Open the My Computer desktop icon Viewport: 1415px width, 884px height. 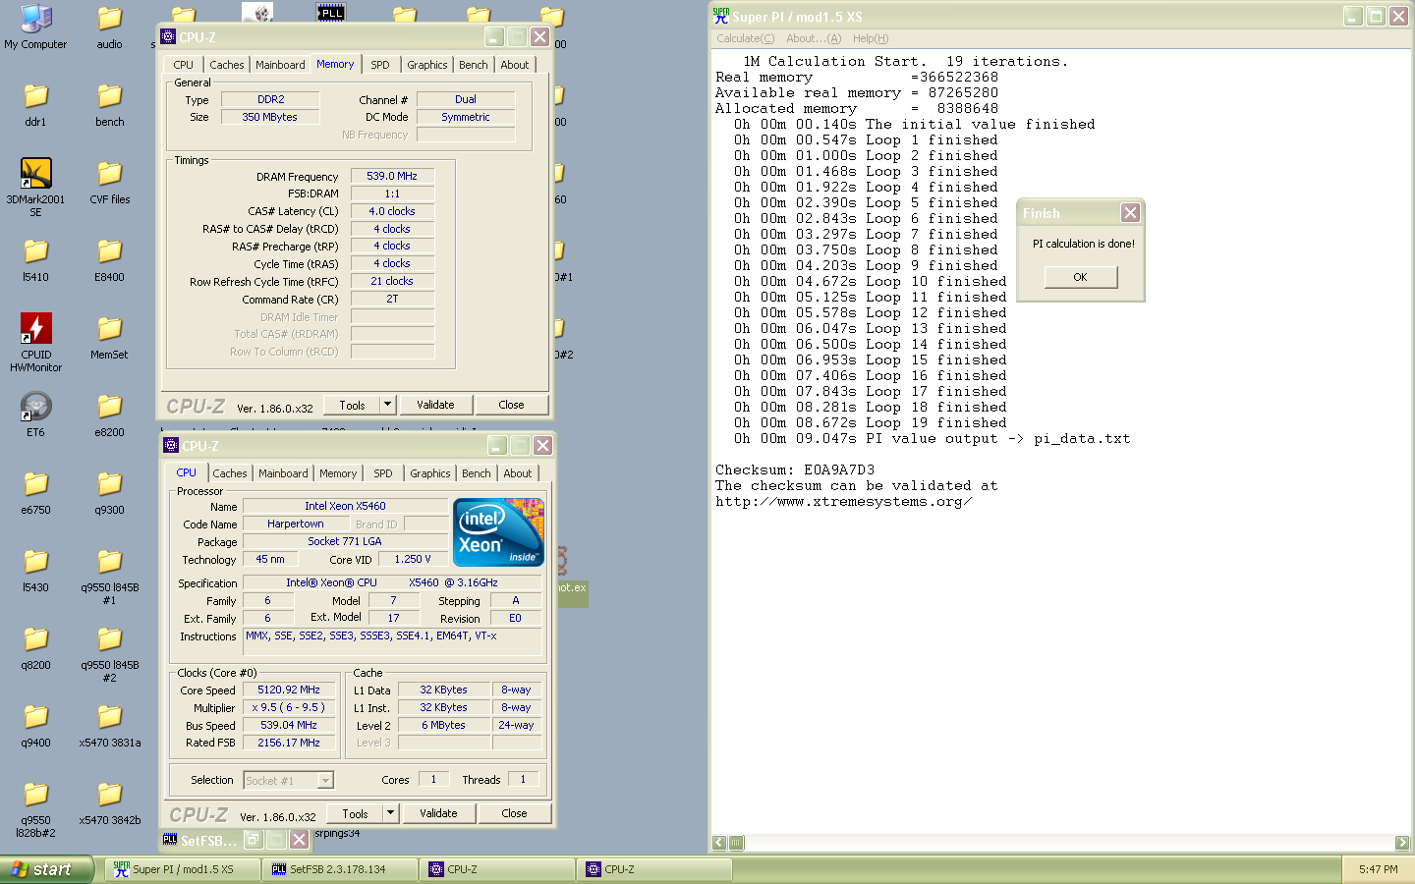[x=35, y=27]
